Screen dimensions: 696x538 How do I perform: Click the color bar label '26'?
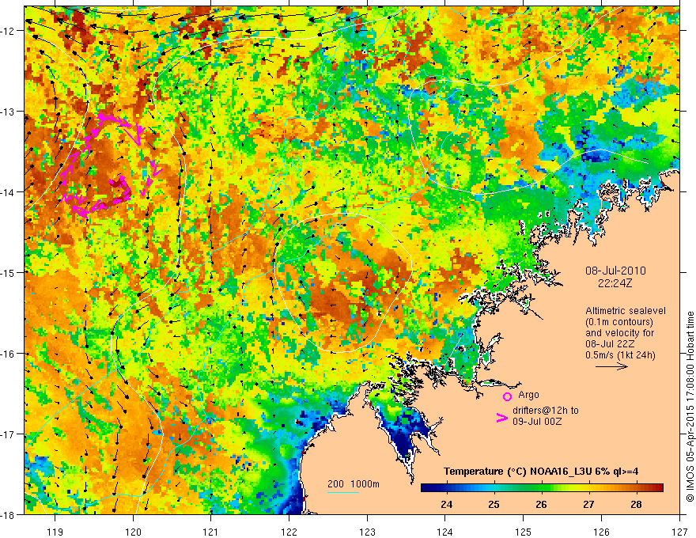[x=541, y=504]
